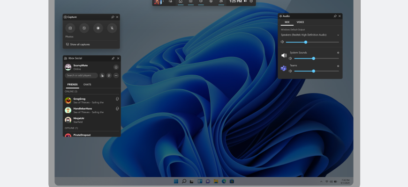This screenshot has width=408, height=187.
Task: Open Microsoft Store from the taskbar
Action: click(x=232, y=181)
